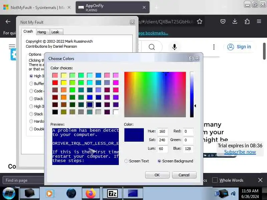Click the Sat value field
The height and width of the screenshot is (200, 267).
coord(163,140)
